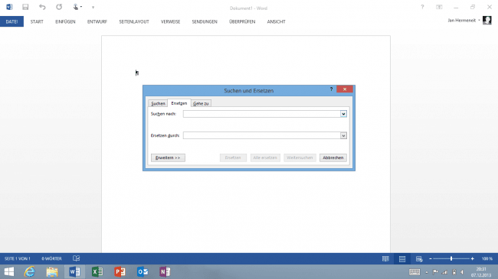Click the zoom out minus button
Image resolution: width=498 pixels, height=279 pixels.
pyautogui.click(x=431, y=259)
